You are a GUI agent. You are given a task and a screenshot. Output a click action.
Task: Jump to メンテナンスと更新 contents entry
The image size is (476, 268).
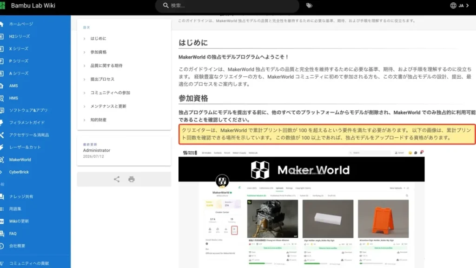tap(108, 107)
